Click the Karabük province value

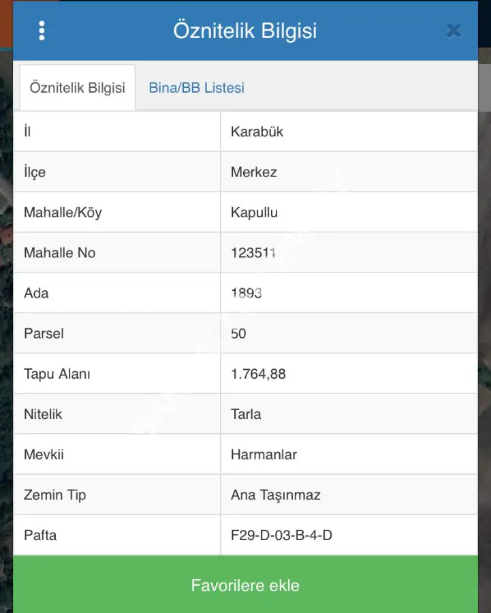coord(257,132)
